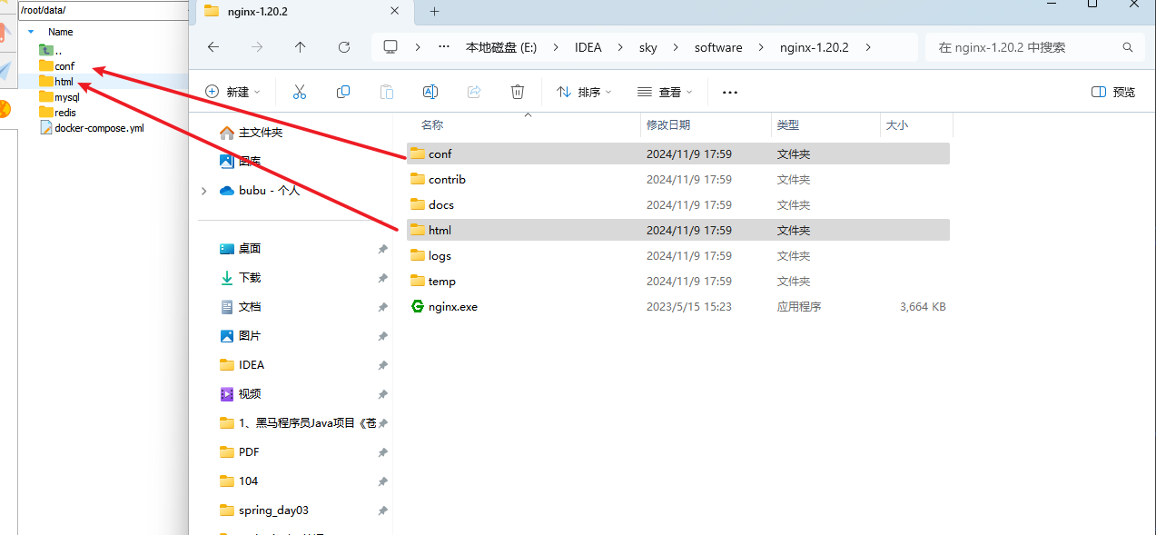
Task: Click the /root/data/ path field
Action: pyautogui.click(x=103, y=10)
